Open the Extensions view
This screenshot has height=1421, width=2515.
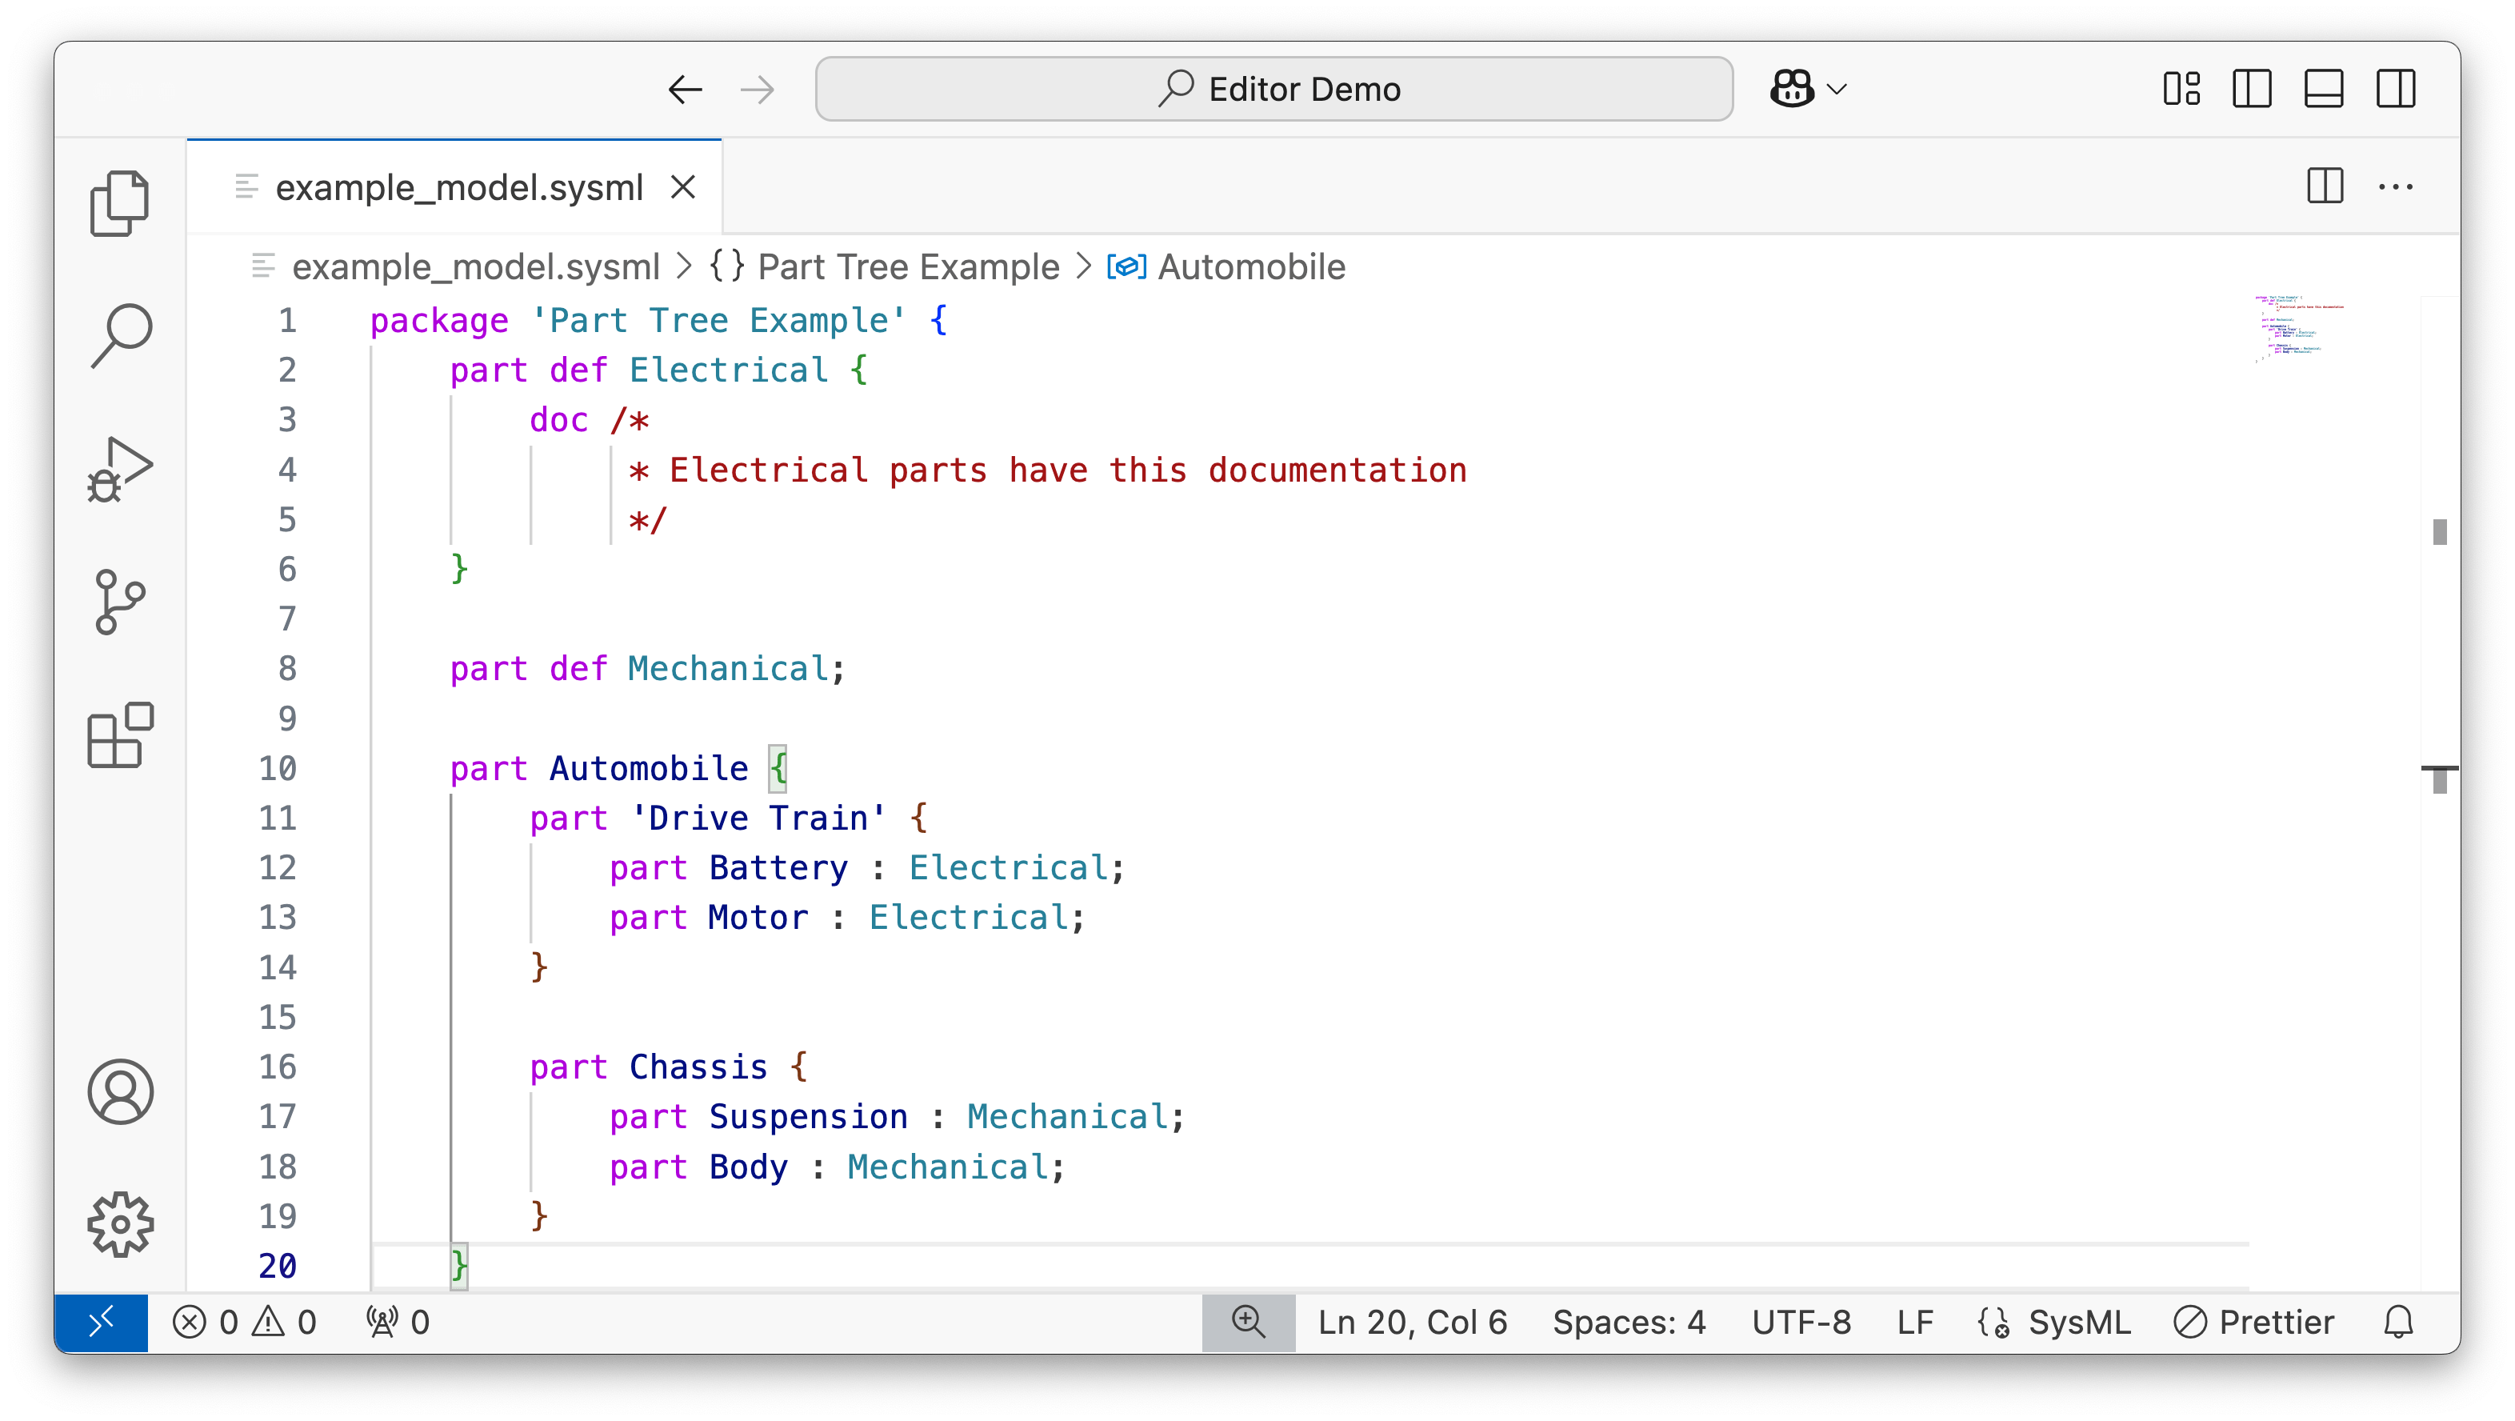[120, 735]
